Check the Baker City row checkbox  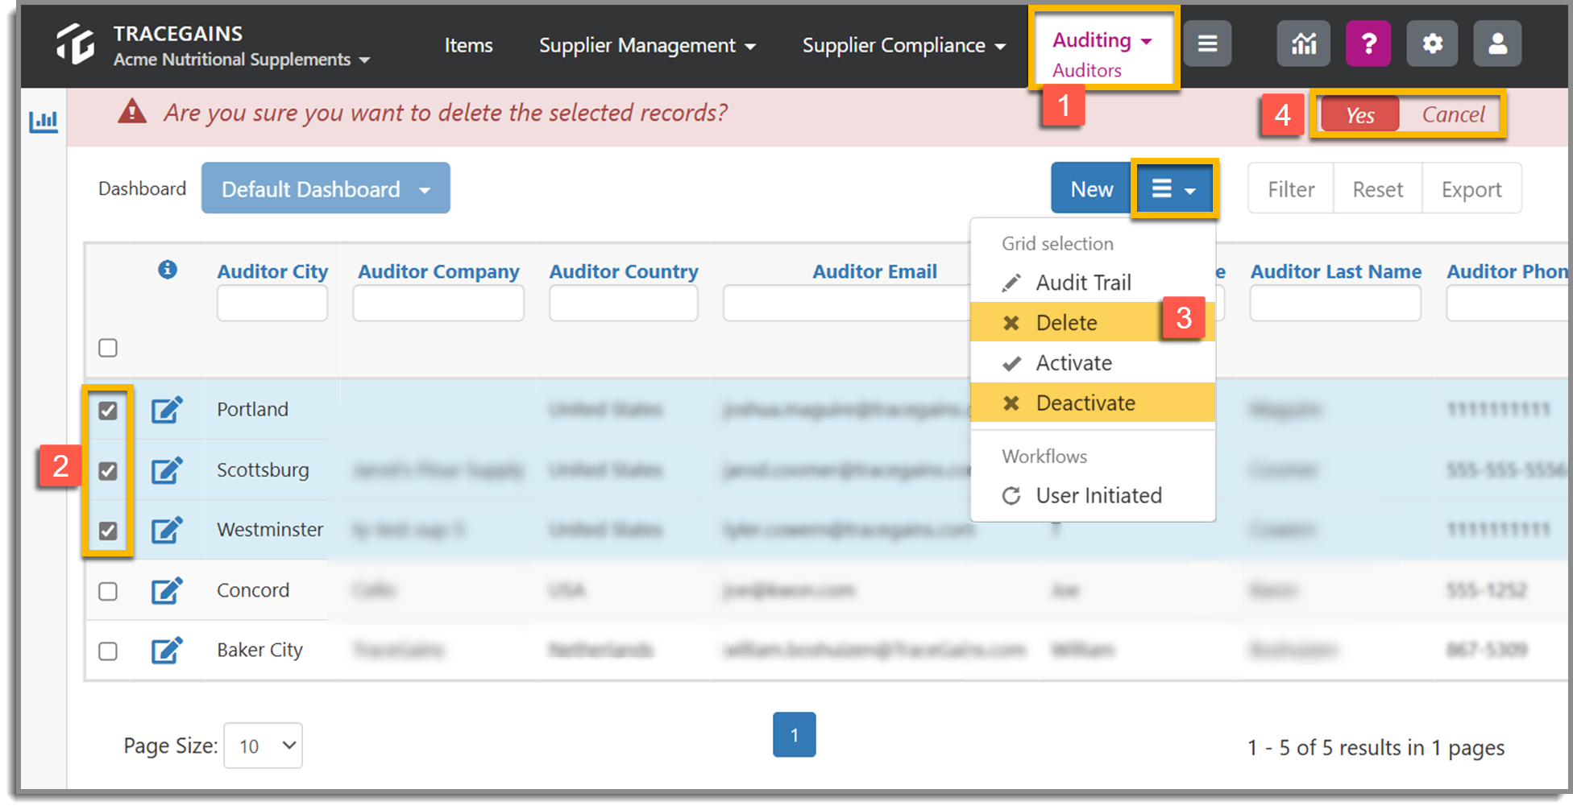click(108, 651)
